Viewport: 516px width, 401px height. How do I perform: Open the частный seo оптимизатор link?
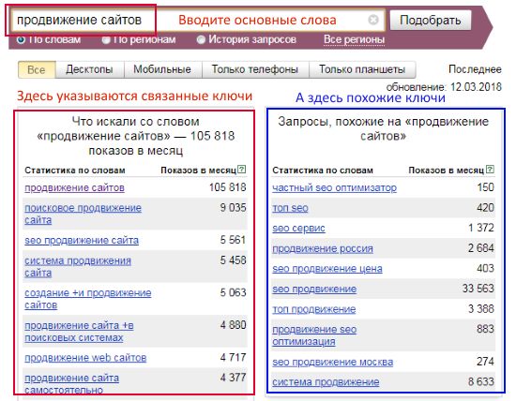(335, 187)
